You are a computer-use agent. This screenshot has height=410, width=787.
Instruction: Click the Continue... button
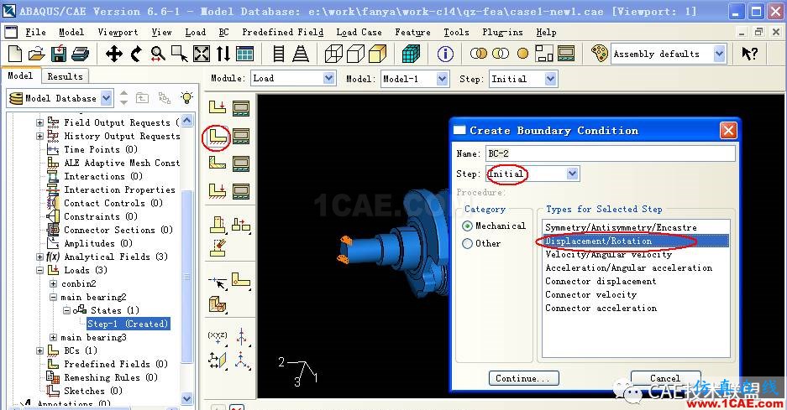click(x=522, y=378)
